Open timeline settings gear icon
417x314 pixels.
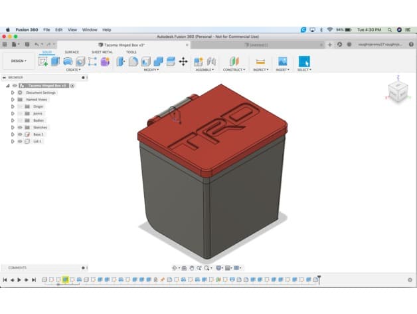[x=410, y=280]
